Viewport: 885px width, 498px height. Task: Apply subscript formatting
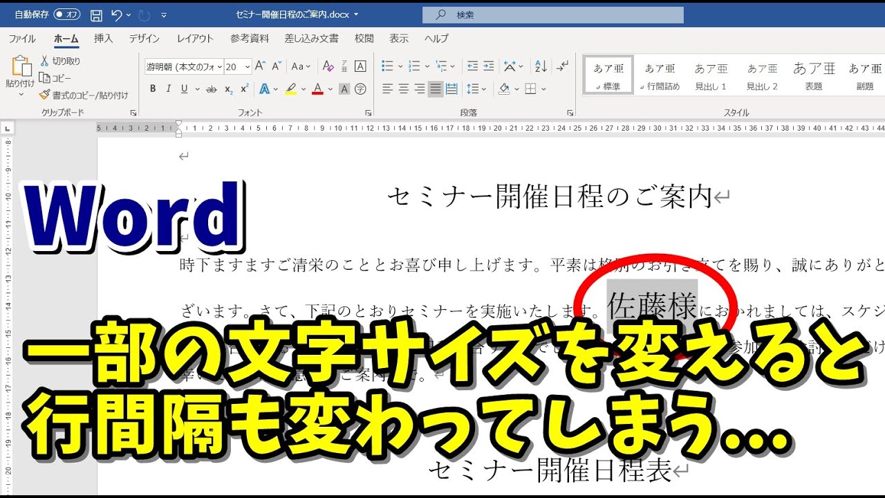[x=230, y=89]
